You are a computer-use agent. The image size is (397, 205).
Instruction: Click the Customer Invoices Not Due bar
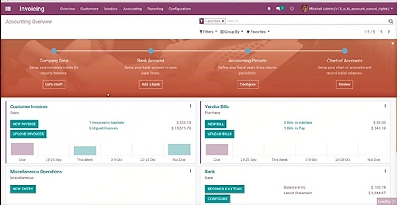(x=179, y=149)
